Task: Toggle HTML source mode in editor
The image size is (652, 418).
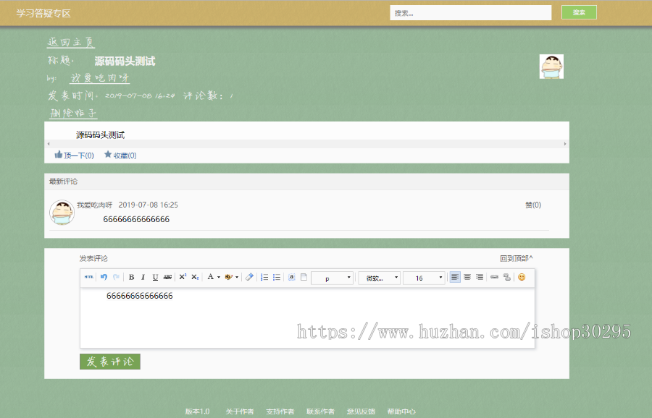Action: 88,277
